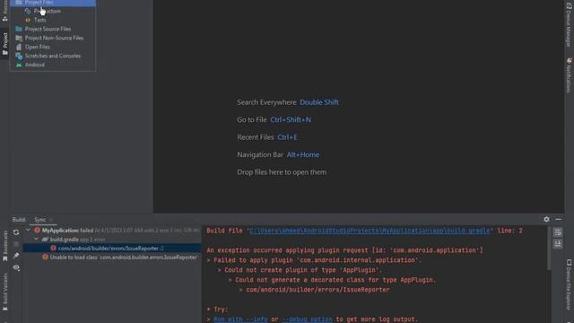Image resolution: width=574 pixels, height=323 pixels.
Task: Click the Project Non-Source Files folder icon
Action: pyautogui.click(x=19, y=38)
